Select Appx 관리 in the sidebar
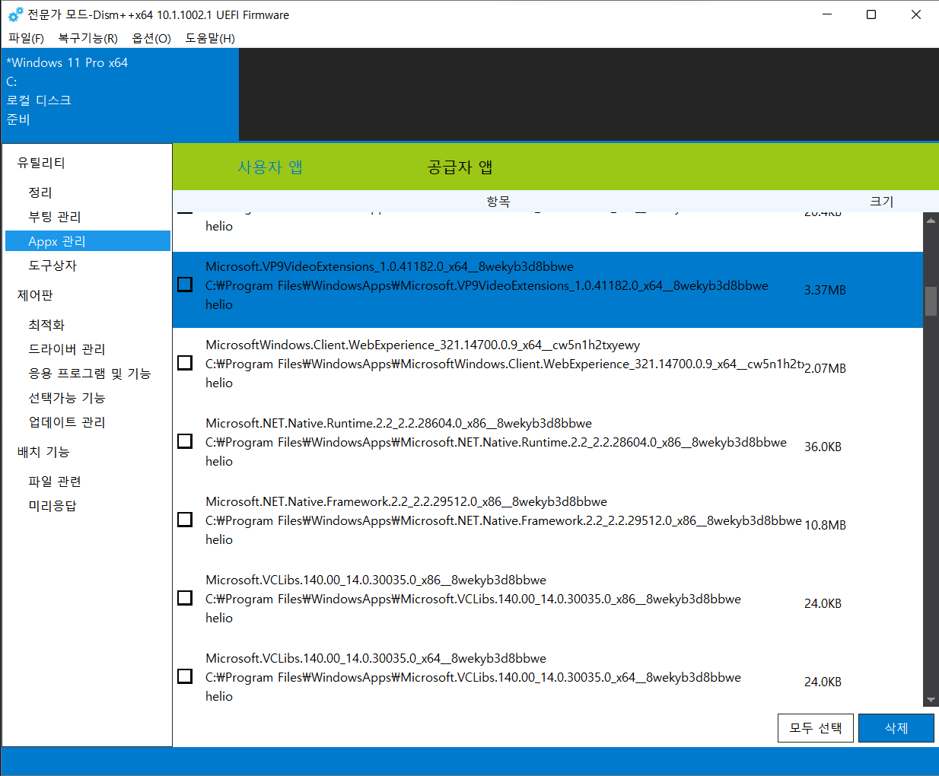The height and width of the screenshot is (776, 939). tap(88, 241)
